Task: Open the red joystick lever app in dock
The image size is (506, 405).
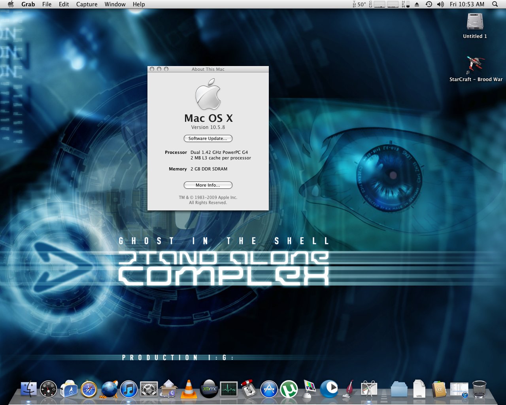Action: [249, 390]
